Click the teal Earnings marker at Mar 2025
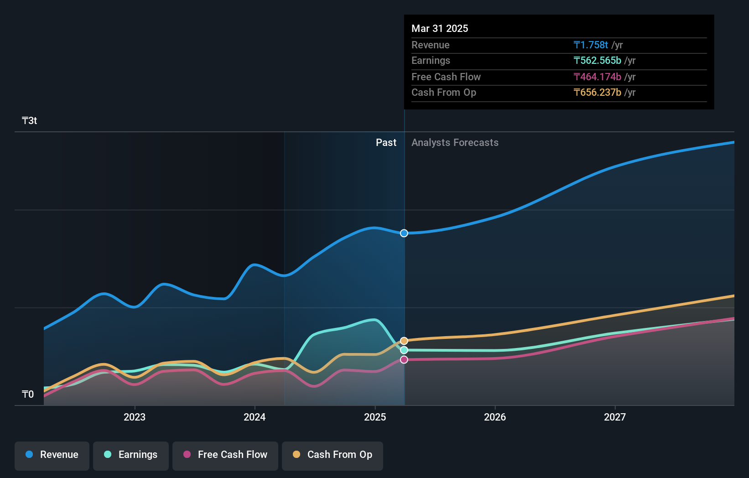Image resolution: width=749 pixels, height=478 pixels. click(404, 350)
